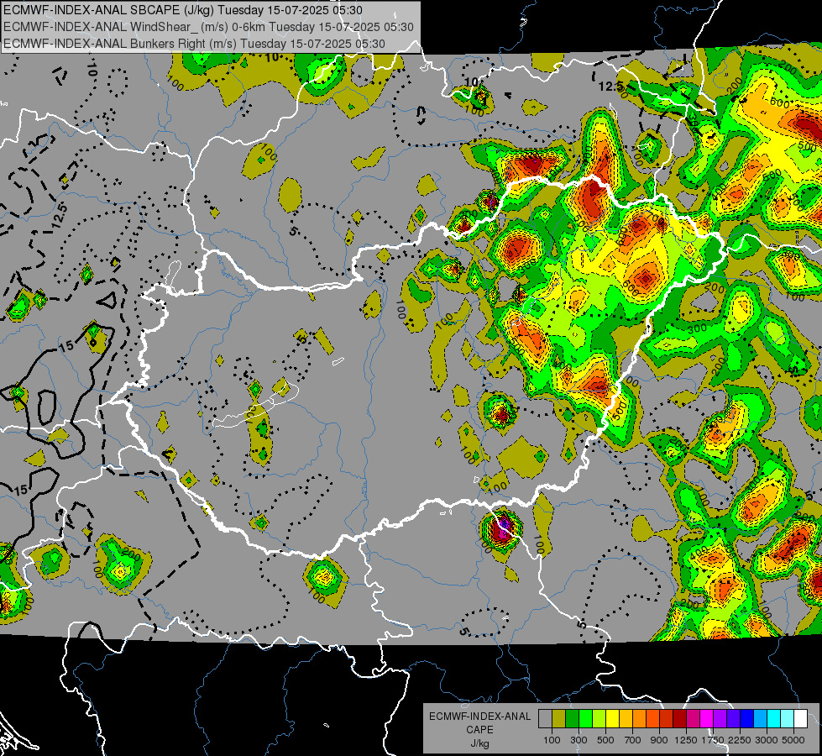822x756 pixels.
Task: Click the sky blue swatch before 3000
Action: pyautogui.click(x=760, y=719)
